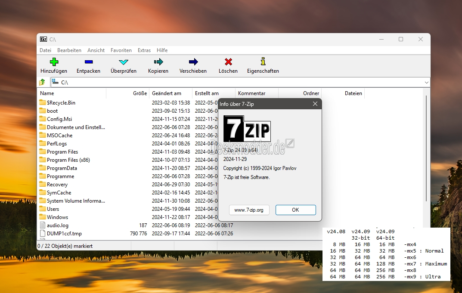
Task: Click the Hinzufügen green plus icon
Action: click(x=54, y=62)
